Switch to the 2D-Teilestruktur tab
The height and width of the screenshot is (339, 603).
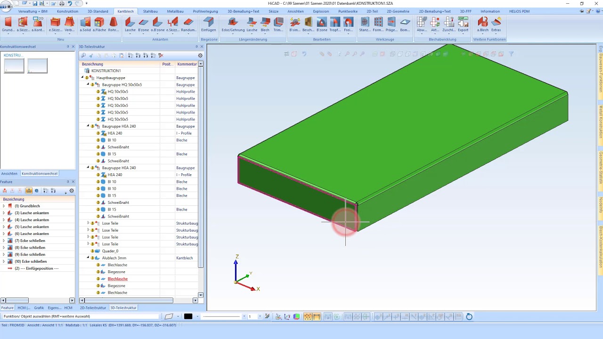[x=93, y=307]
